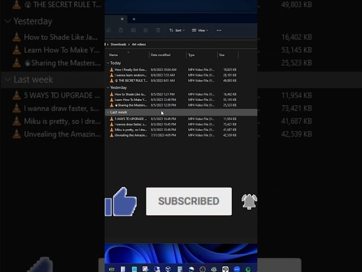Image resolution: width=362 pixels, height=272 pixels.
Task: Select file name 5 WAYS TO UPGRADE
Action: pyautogui.click(x=131, y=119)
